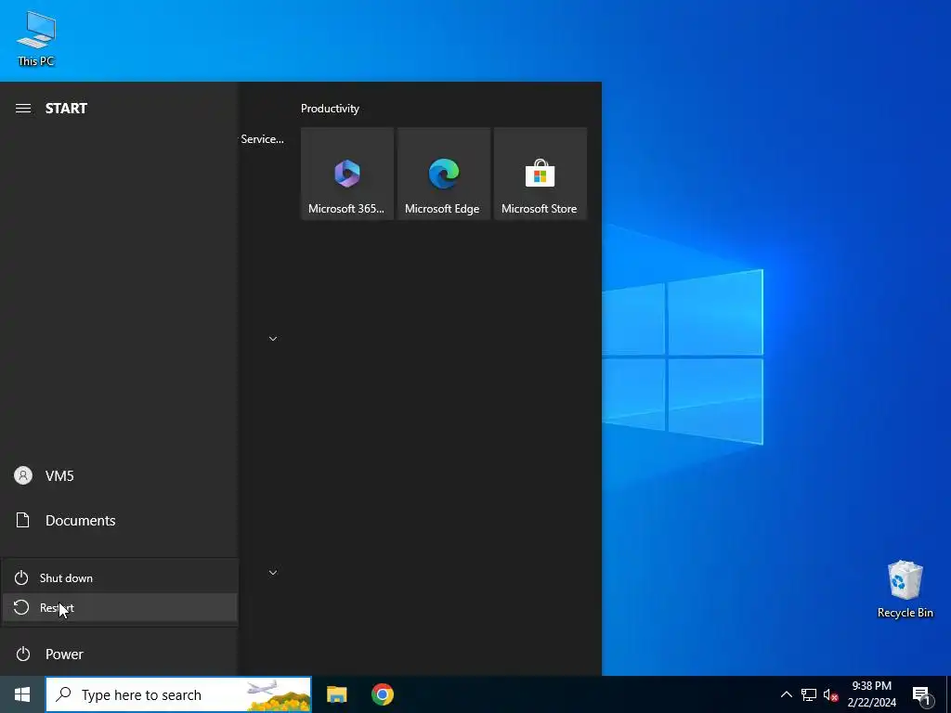Choose Shut down from power menu

pyautogui.click(x=120, y=577)
